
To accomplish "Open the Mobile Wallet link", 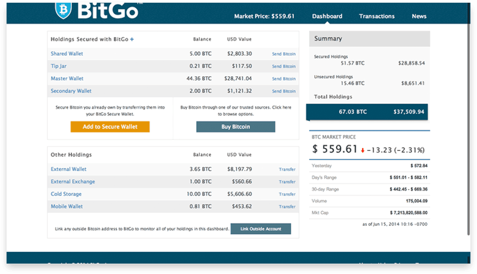I will pyautogui.click(x=67, y=206).
